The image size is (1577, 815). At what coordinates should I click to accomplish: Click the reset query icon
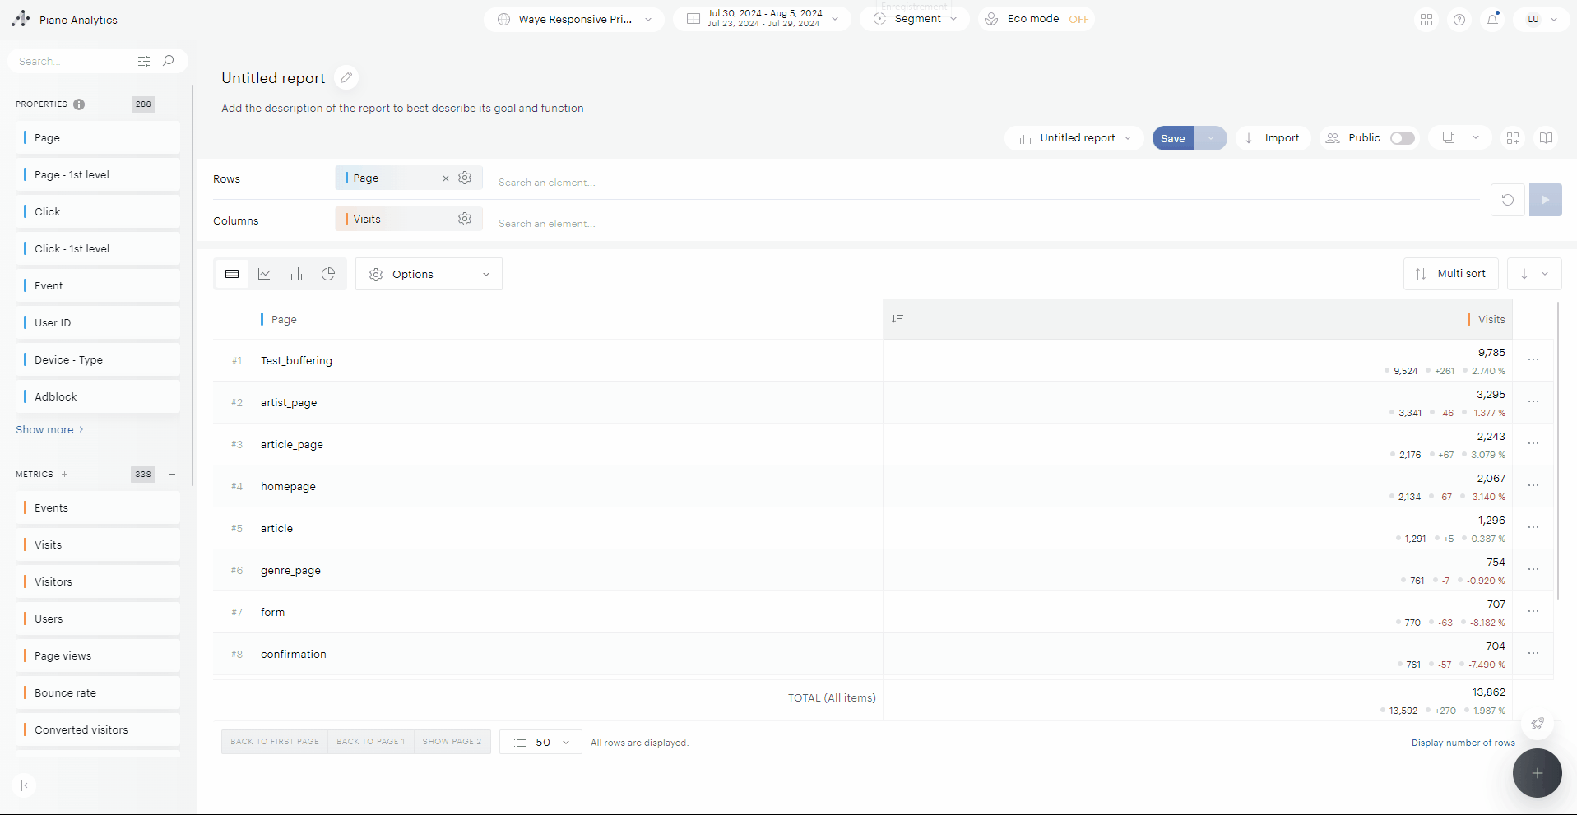1507,200
